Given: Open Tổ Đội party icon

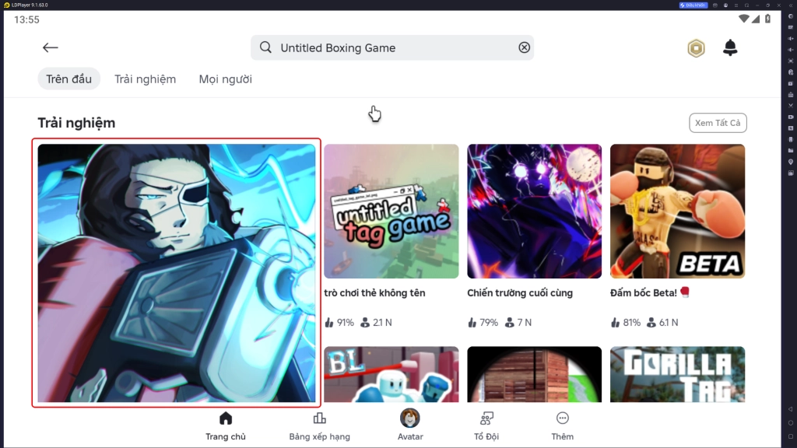Looking at the screenshot, I should pos(486,418).
